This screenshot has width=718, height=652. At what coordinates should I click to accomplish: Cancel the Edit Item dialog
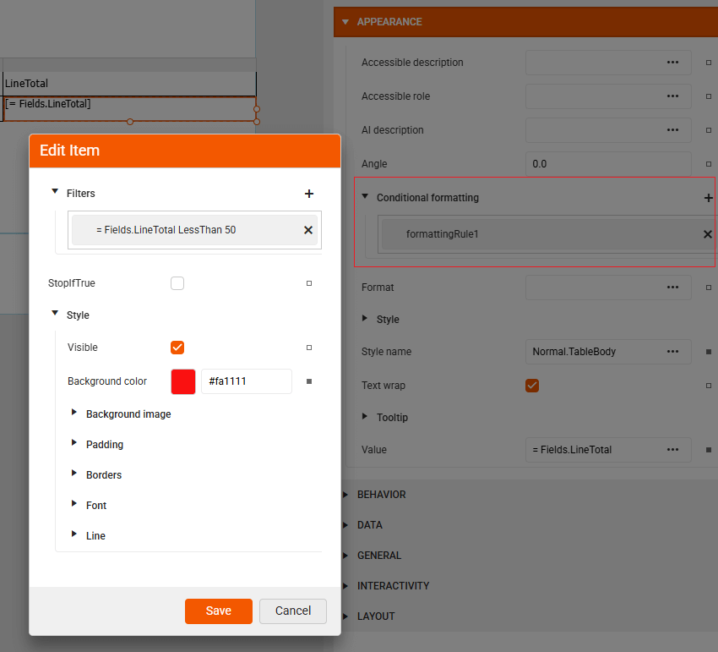point(293,611)
